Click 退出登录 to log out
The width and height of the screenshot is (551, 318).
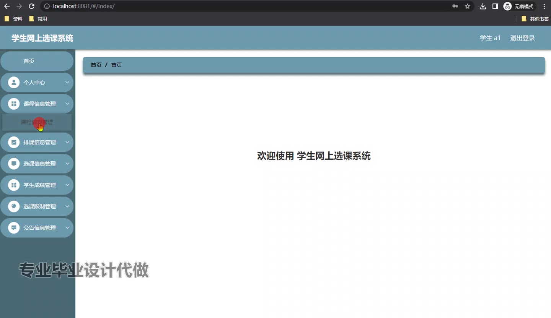click(522, 38)
